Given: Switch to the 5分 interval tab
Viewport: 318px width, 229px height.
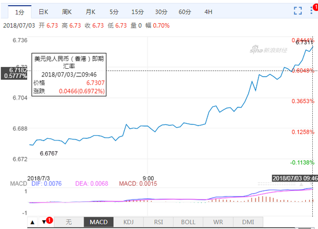Looking at the screenshot, I should (x=114, y=12).
